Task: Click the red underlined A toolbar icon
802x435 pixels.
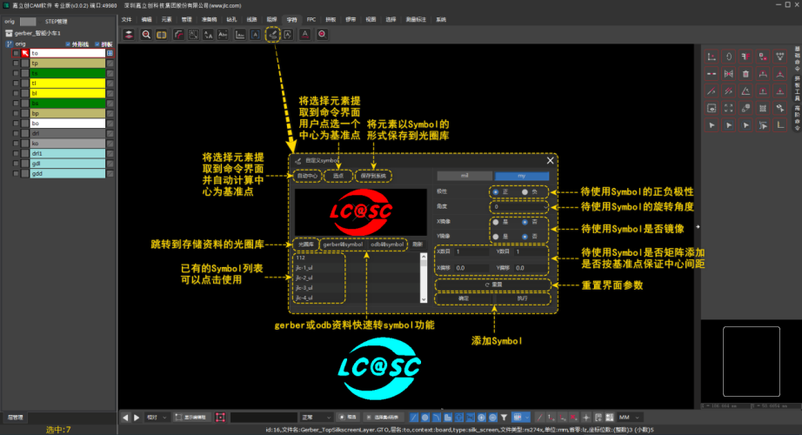Action: (x=304, y=34)
